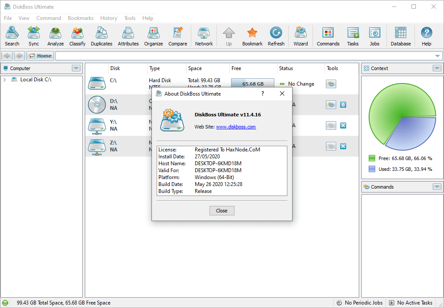The width and height of the screenshot is (444, 308).
Task: Open the Computer panel dropdown
Action: [x=76, y=68]
